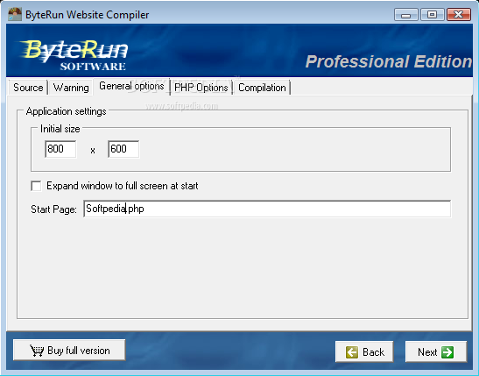Screen dimensions: 479x376
Task: Switch to the Warning tab
Action: click(71, 88)
